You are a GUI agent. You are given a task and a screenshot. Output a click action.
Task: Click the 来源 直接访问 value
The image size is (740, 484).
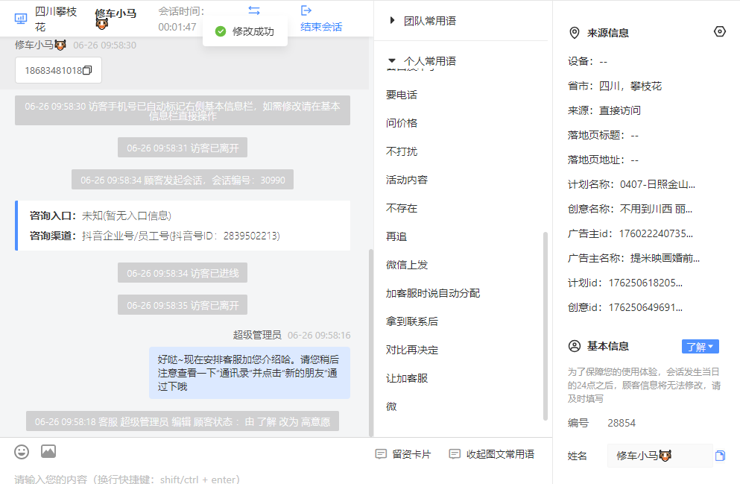(620, 111)
